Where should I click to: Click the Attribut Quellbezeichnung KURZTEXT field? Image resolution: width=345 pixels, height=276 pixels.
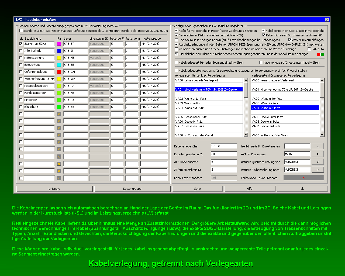coord(297,162)
